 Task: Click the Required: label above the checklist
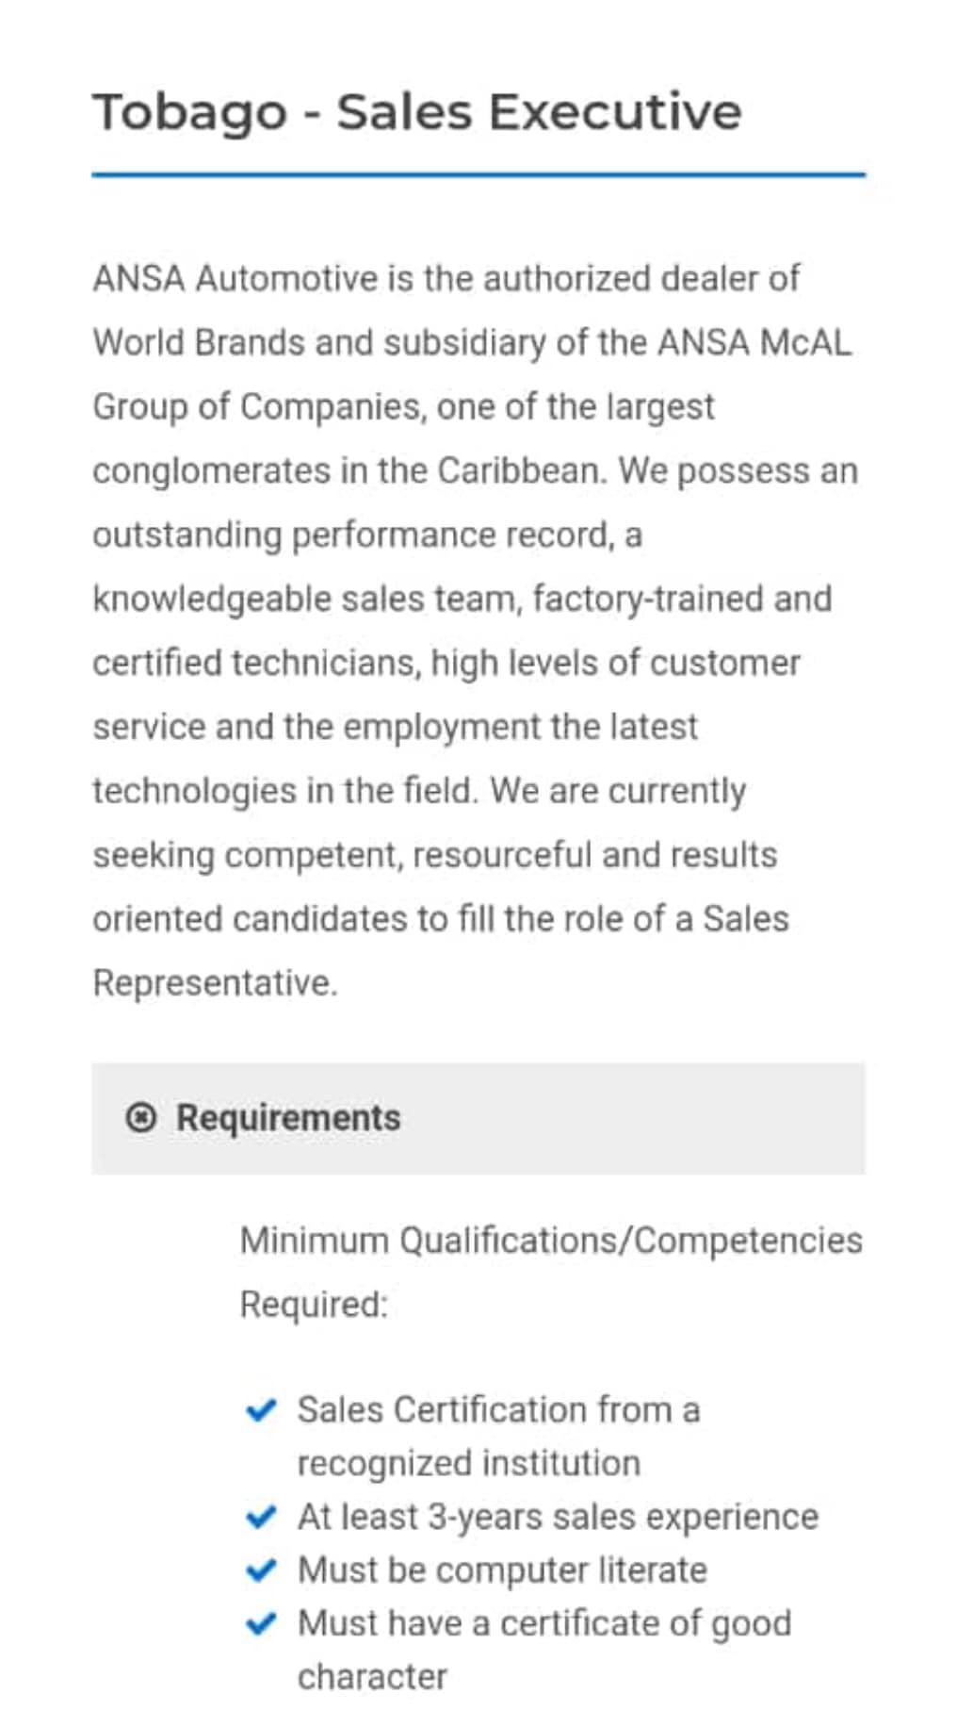click(314, 1305)
